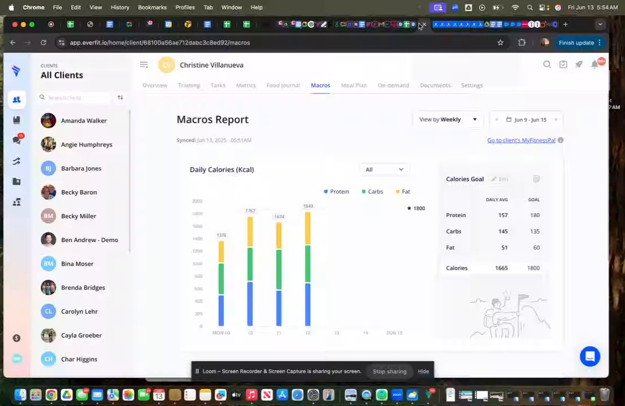The width and height of the screenshot is (625, 406).
Task: Select the Macros tab
Action: pyautogui.click(x=320, y=85)
